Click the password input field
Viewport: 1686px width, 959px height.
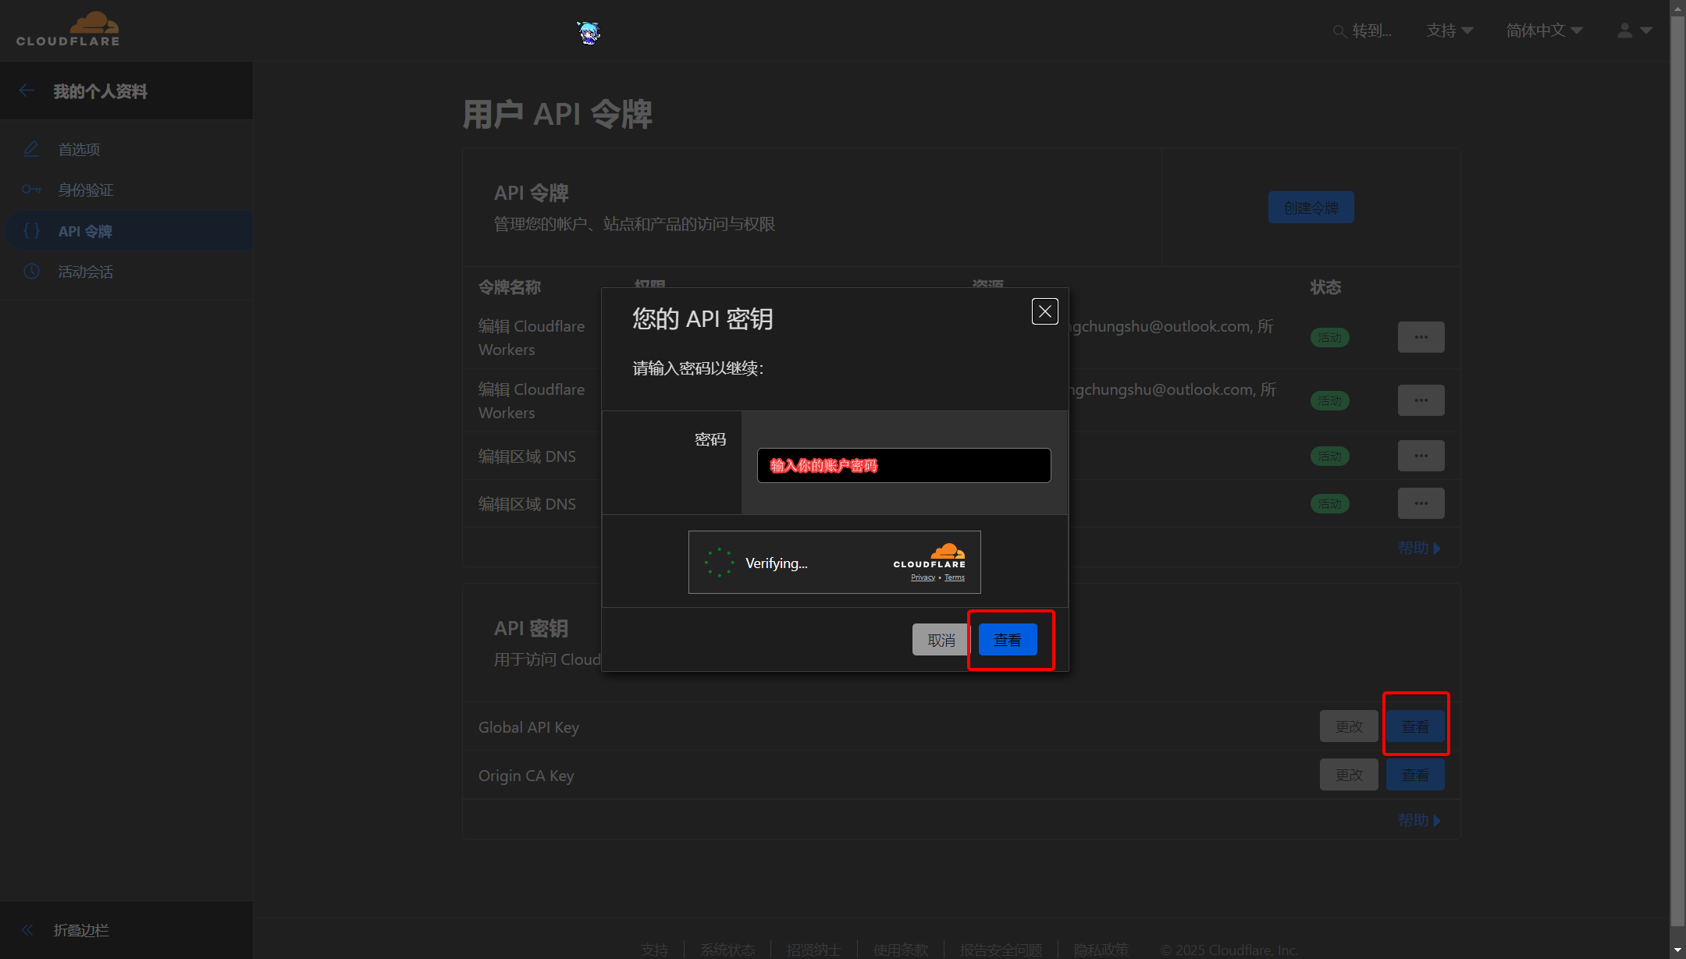pyautogui.click(x=904, y=465)
